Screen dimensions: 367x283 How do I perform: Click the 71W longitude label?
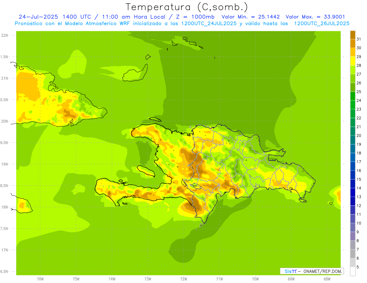(219, 279)
